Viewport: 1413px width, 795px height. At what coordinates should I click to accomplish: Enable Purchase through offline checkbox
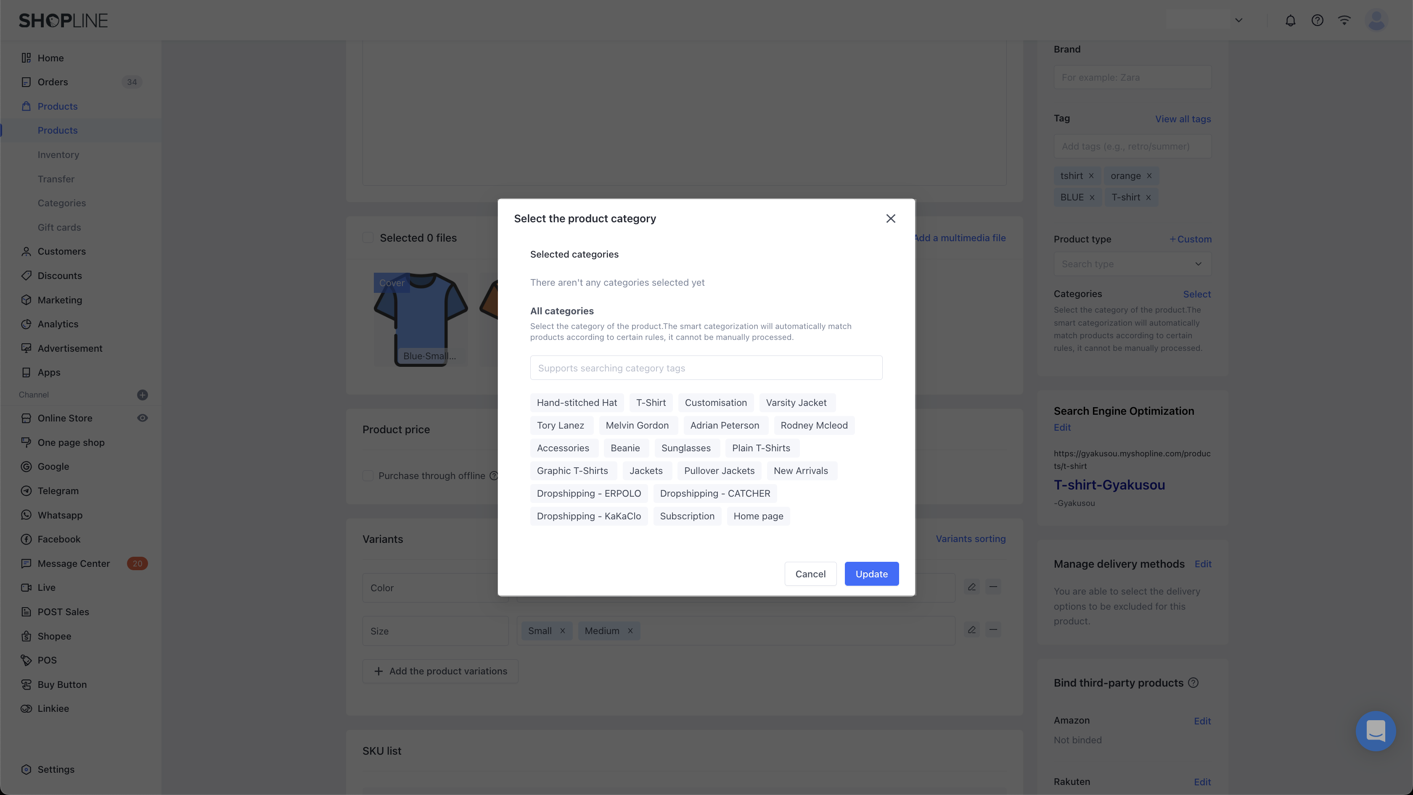(368, 476)
